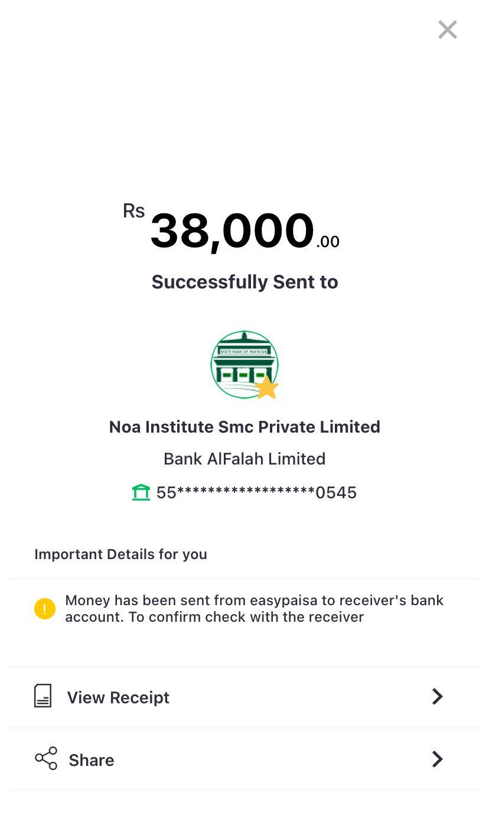The width and height of the screenshot is (489, 815).
Task: Click the 38,000 amount figure
Action: 232,230
